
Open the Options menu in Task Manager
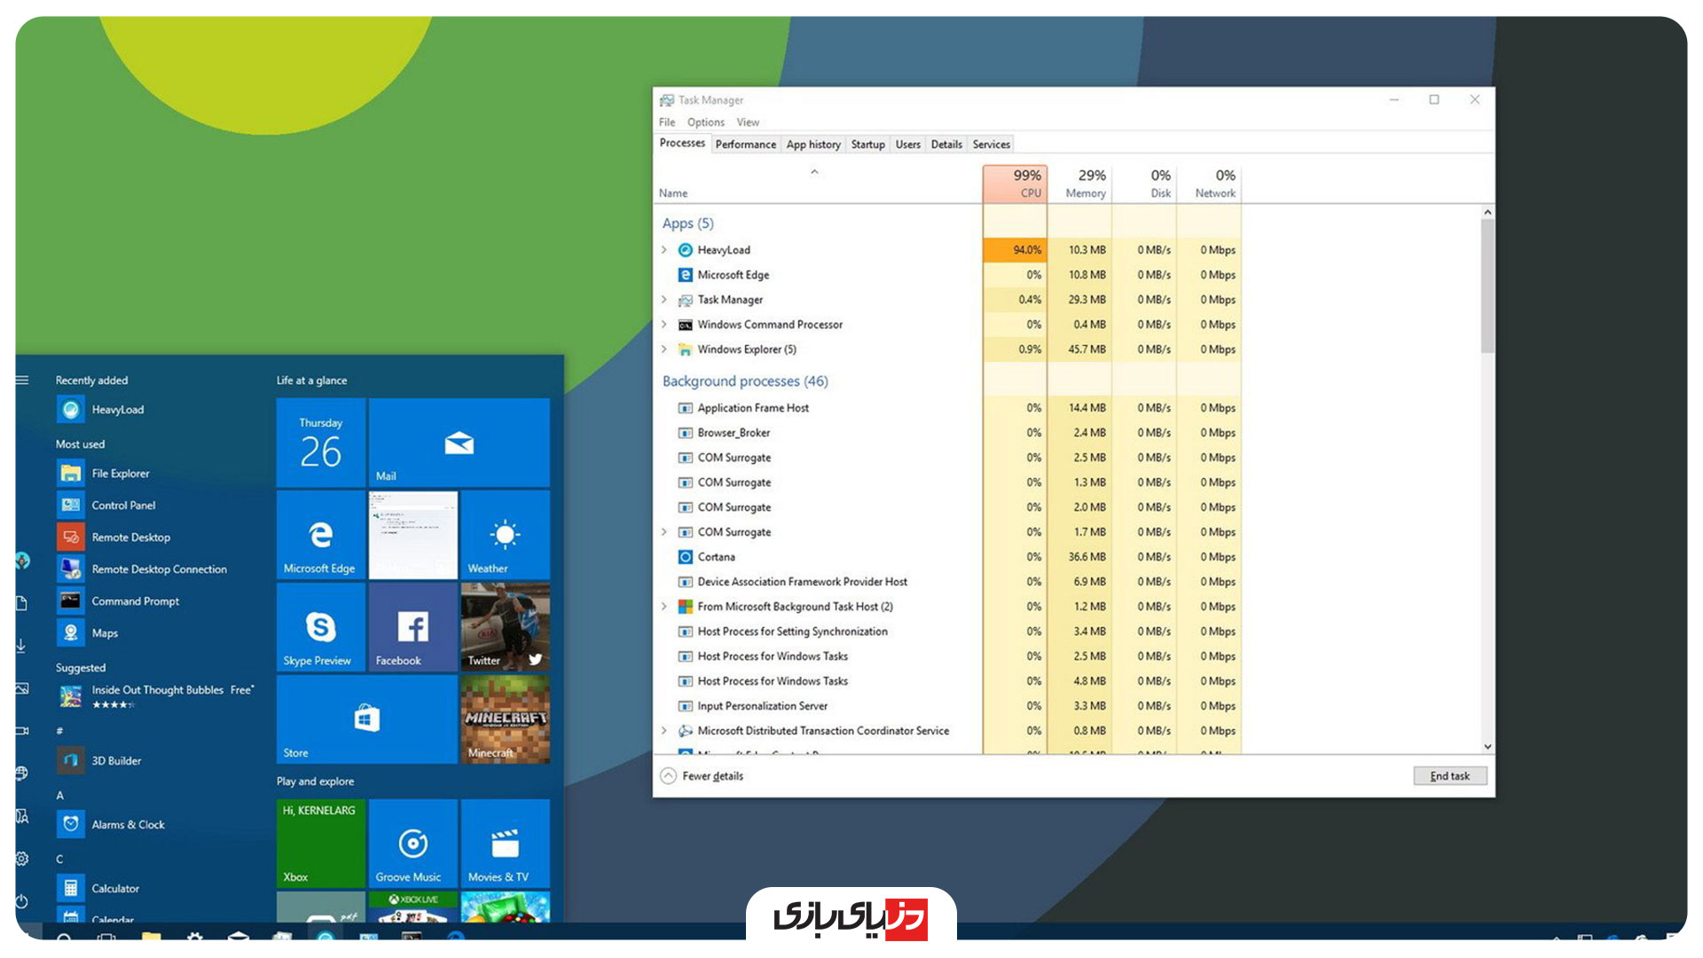click(705, 122)
